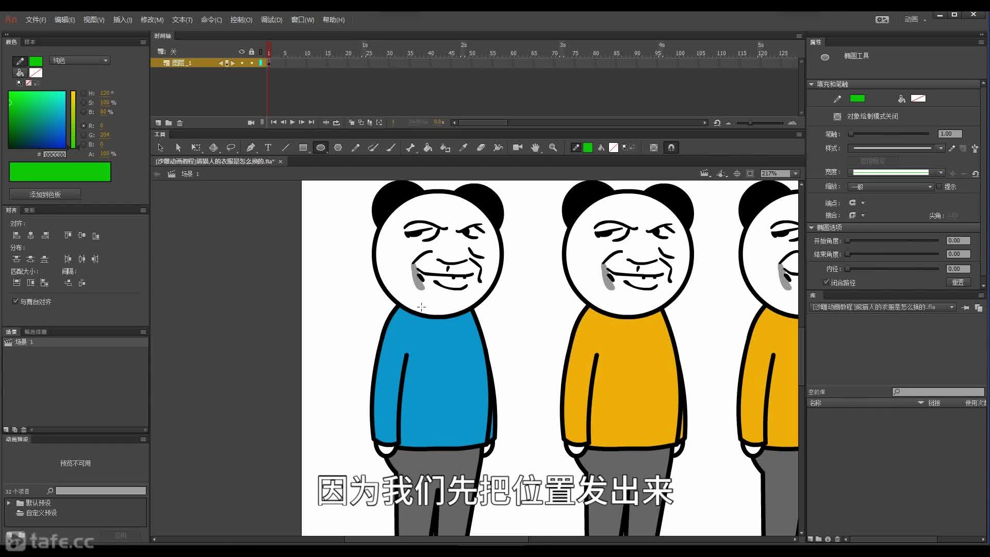Image resolution: width=990 pixels, height=557 pixels.
Task: Open the Modify menu
Action: click(152, 20)
